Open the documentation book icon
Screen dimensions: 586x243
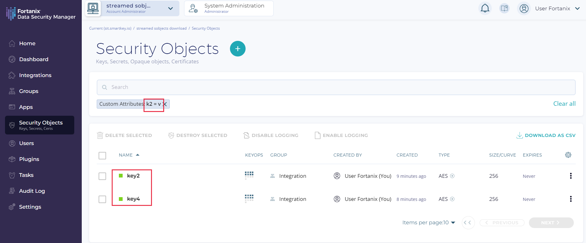coord(504,8)
